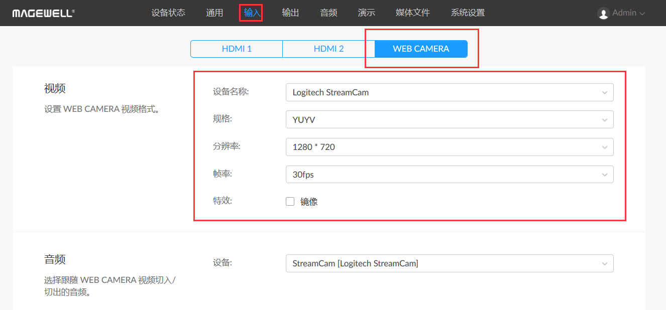The height and width of the screenshot is (310, 666).
Task: Click the Admin user avatar icon
Action: (x=603, y=14)
